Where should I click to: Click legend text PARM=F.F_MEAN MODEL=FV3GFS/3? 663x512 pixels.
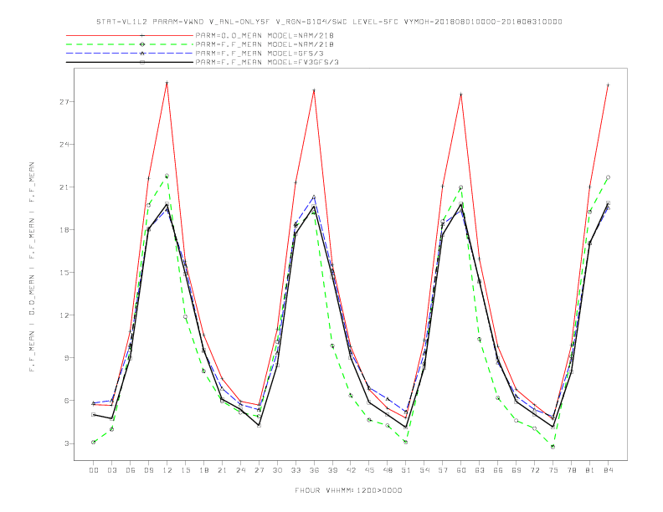coord(267,62)
